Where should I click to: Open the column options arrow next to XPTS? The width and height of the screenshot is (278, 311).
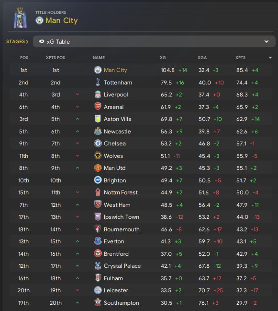click(270, 58)
